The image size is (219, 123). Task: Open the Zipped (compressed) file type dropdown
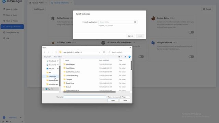[119, 97]
